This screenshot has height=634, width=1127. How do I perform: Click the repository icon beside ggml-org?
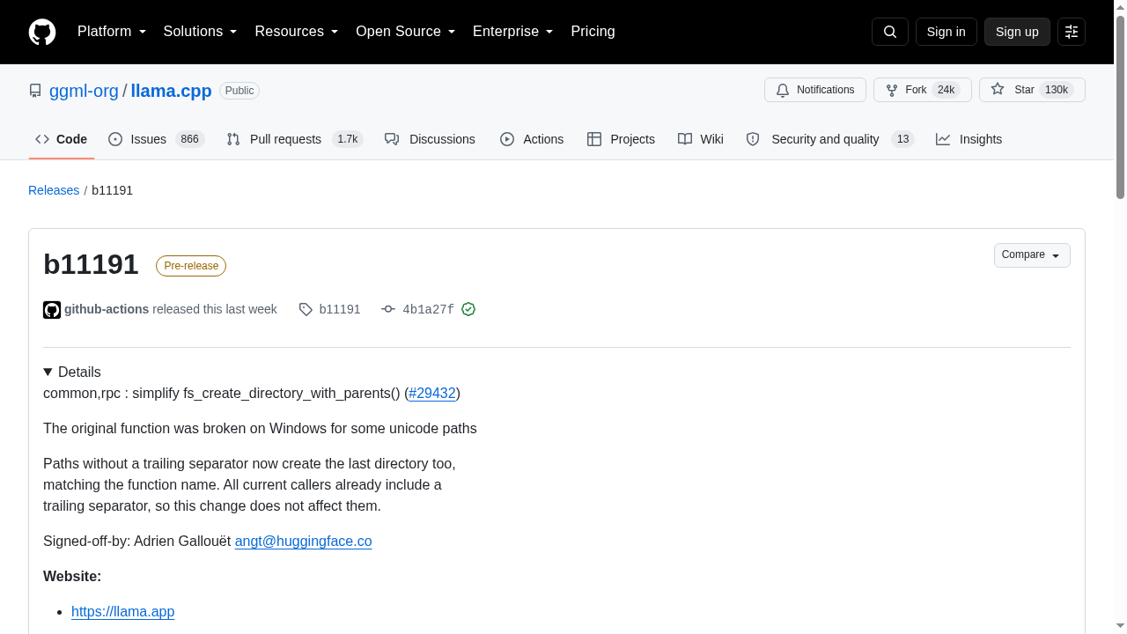[x=35, y=91]
